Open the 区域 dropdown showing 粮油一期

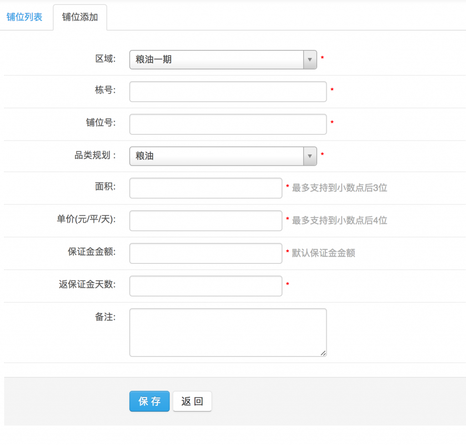(x=217, y=59)
